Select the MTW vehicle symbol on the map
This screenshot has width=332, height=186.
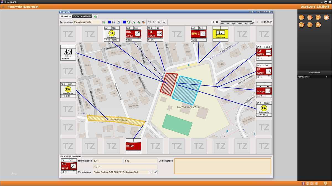pyautogui.click(x=133, y=146)
